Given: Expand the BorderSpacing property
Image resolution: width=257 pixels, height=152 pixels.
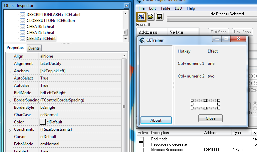Looking at the screenshot, I should pos(10,100).
